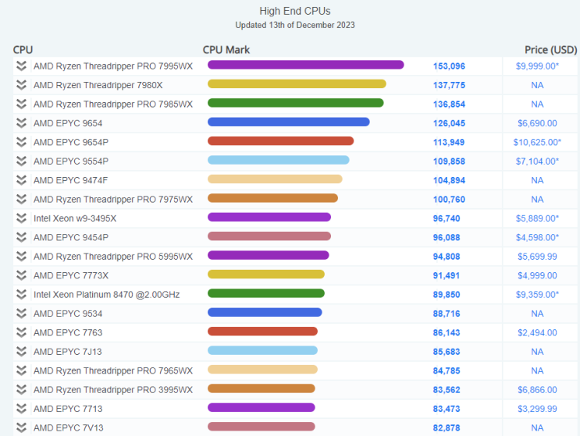The height and width of the screenshot is (436, 580).
Task: Click the $6,866.00 price for Threadripper 3995WX
Action: pos(537,390)
